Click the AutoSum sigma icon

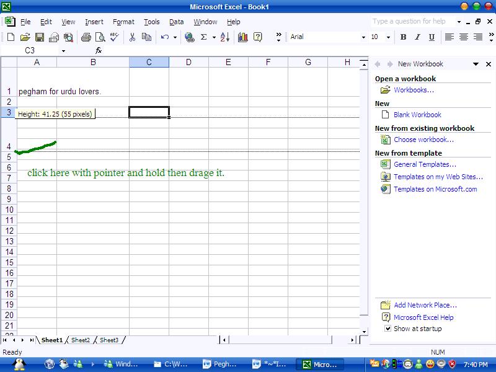point(203,37)
